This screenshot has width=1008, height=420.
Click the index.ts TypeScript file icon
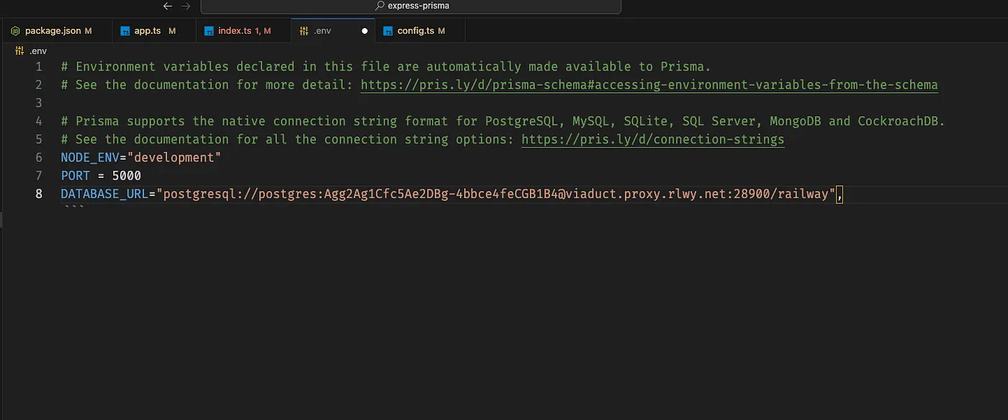[x=210, y=32]
